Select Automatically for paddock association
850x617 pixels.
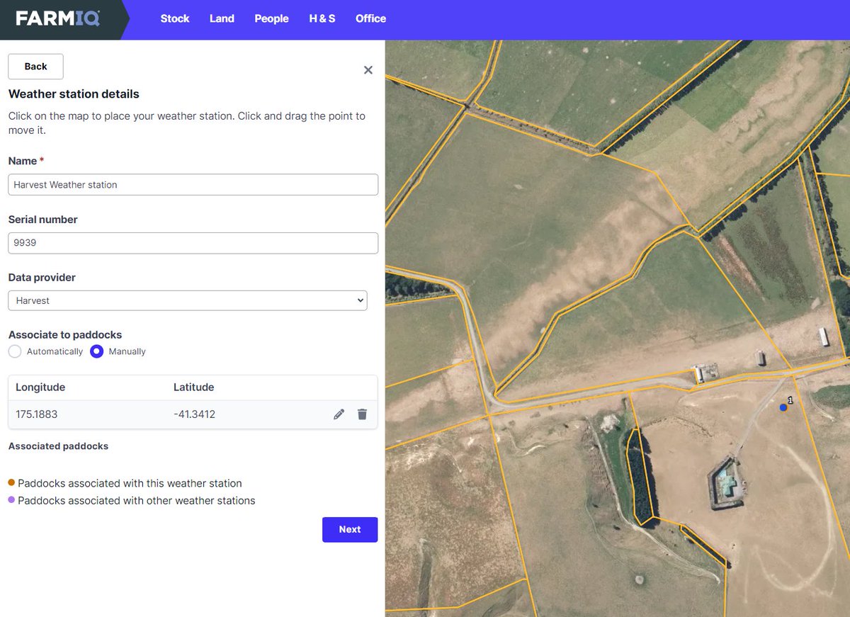(x=14, y=351)
